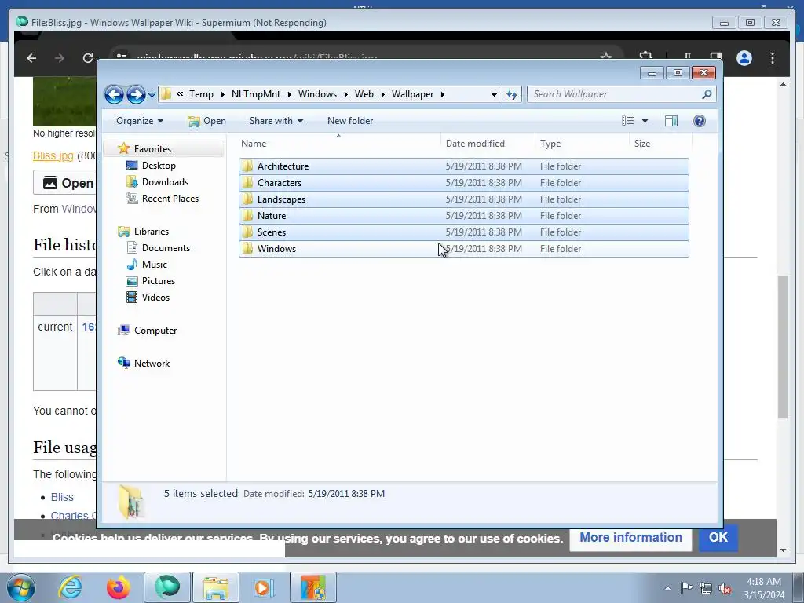This screenshot has width=804, height=603.
Task: Expand the arrow after the Wallpaper breadcrumb
Action: (443, 94)
